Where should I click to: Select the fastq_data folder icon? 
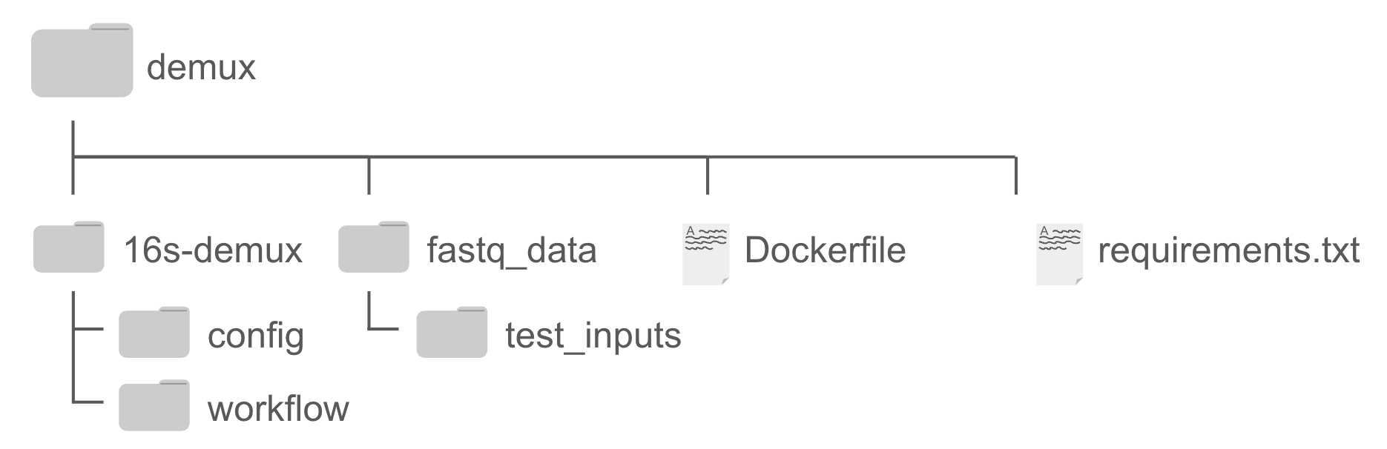(x=373, y=247)
